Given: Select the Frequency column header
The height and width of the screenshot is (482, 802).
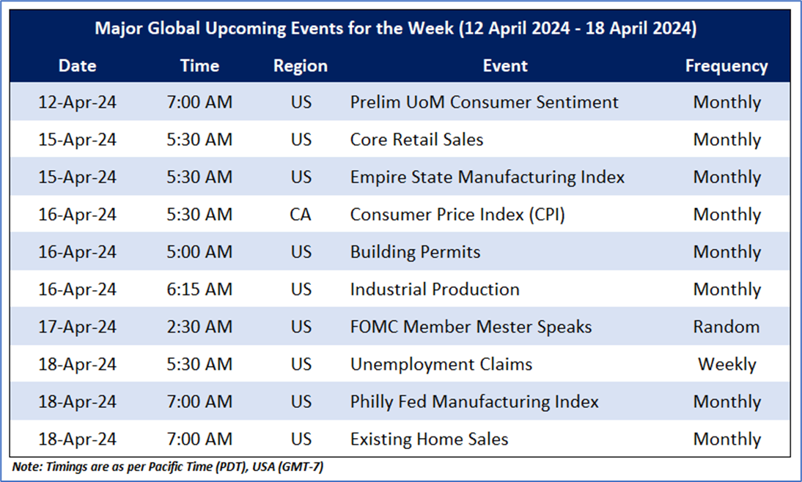Looking at the screenshot, I should tap(726, 66).
